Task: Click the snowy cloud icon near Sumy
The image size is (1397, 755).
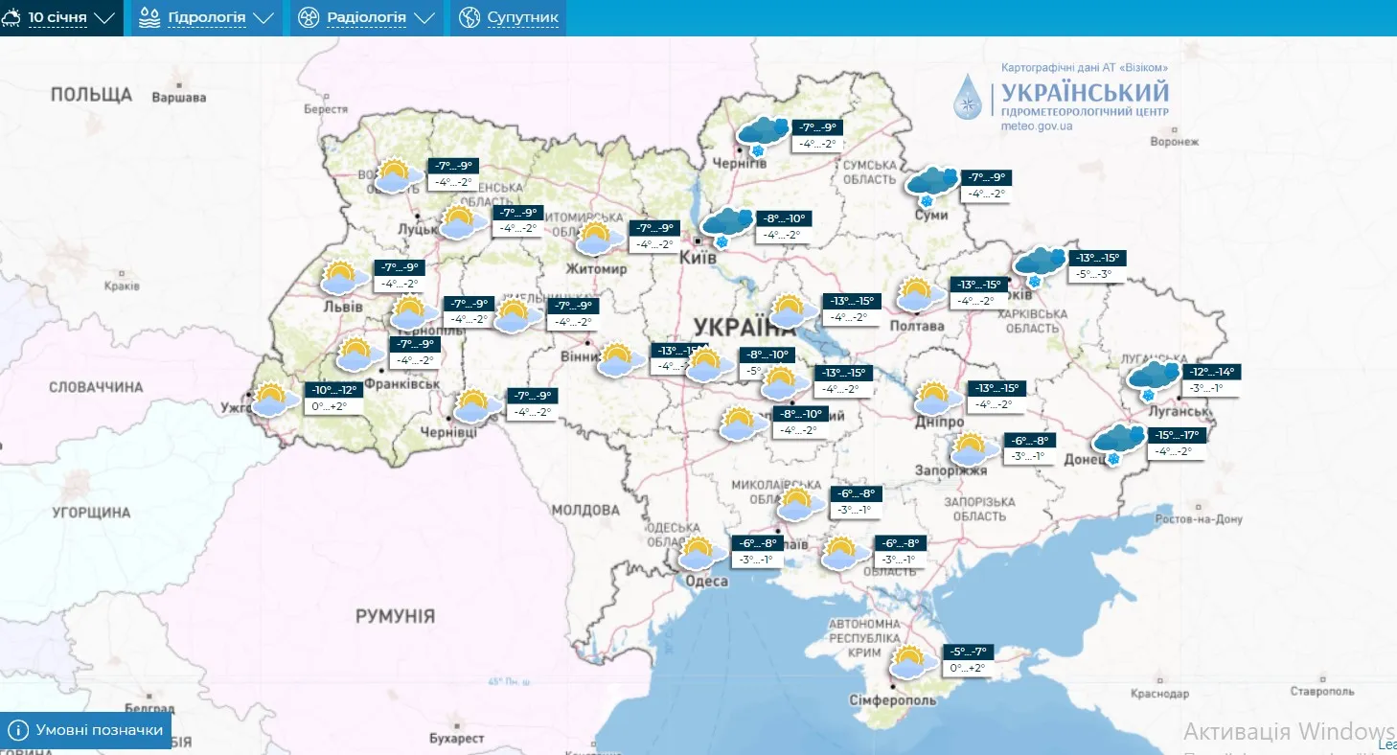Action: pyautogui.click(x=931, y=184)
